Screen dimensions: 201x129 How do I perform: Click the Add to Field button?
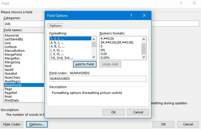[85, 64]
